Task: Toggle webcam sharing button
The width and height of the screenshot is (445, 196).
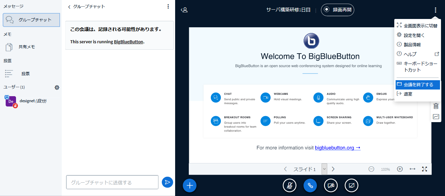Action: 331,185
